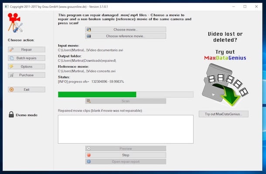Screen dimensions: 266x174
Task: Click the Repair action button
Action: 27,49
